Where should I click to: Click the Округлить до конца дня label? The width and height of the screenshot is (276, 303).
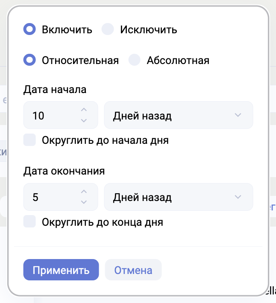coord(103,222)
